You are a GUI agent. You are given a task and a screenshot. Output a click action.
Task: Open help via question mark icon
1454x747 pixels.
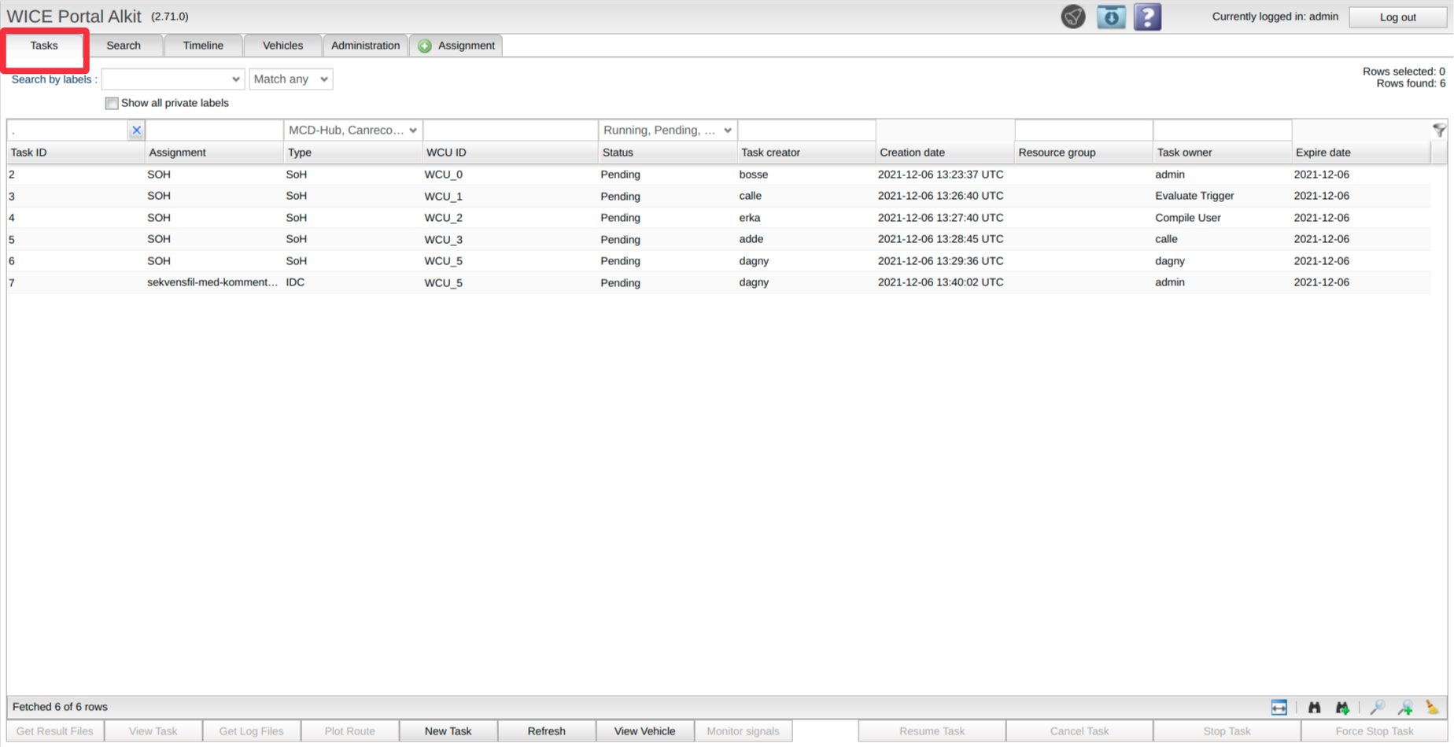pos(1147,17)
